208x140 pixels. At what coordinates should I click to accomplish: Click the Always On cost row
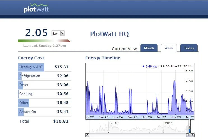45,112
